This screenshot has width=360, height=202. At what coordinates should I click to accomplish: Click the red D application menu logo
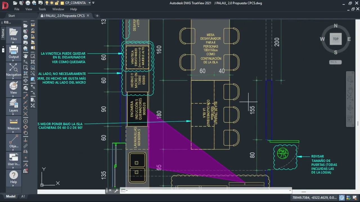pyautogui.click(x=5, y=6)
